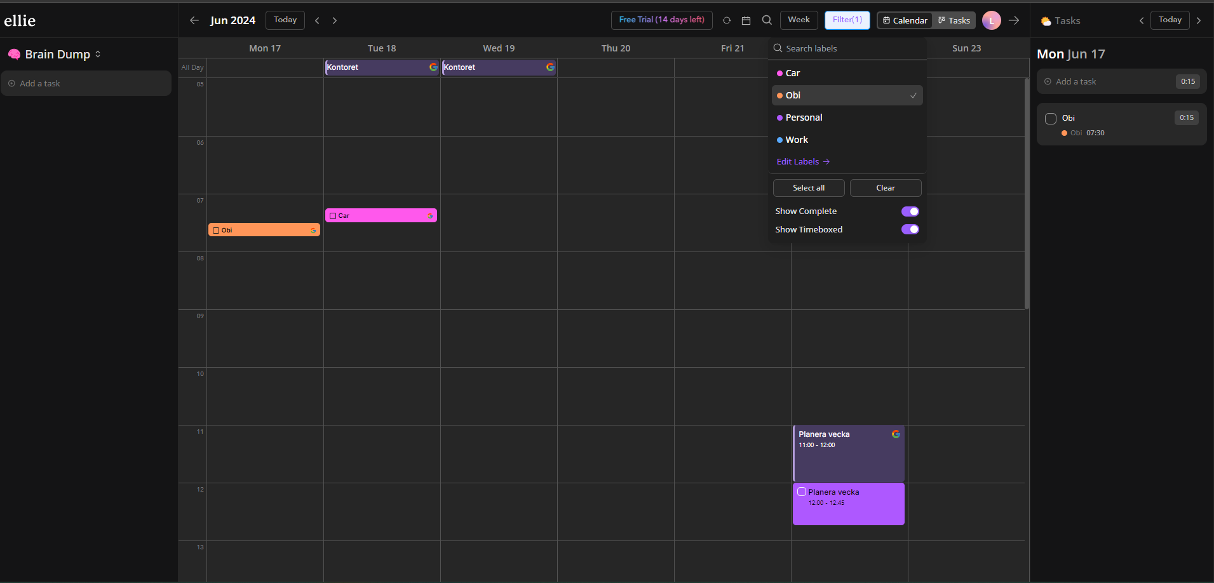Screen dimensions: 1214x583
Task: Open the Kontoret all-day event on Tuesday
Action: click(382, 67)
